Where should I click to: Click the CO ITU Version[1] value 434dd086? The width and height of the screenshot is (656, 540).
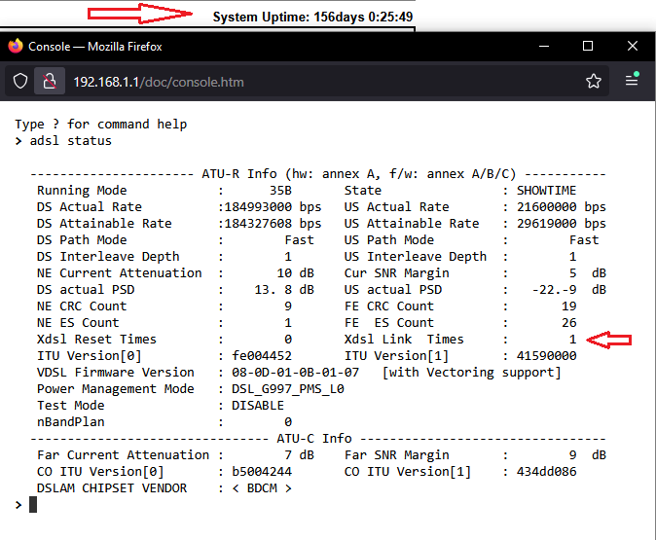pos(546,471)
